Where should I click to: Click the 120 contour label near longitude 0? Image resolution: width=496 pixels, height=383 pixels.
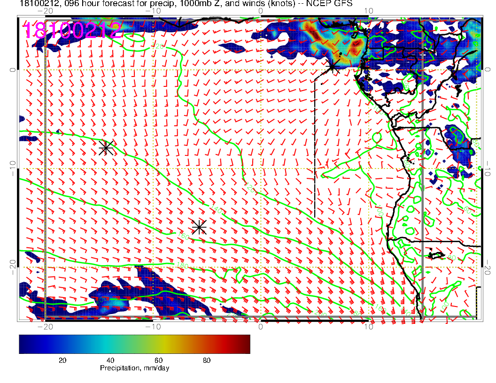[250, 188]
